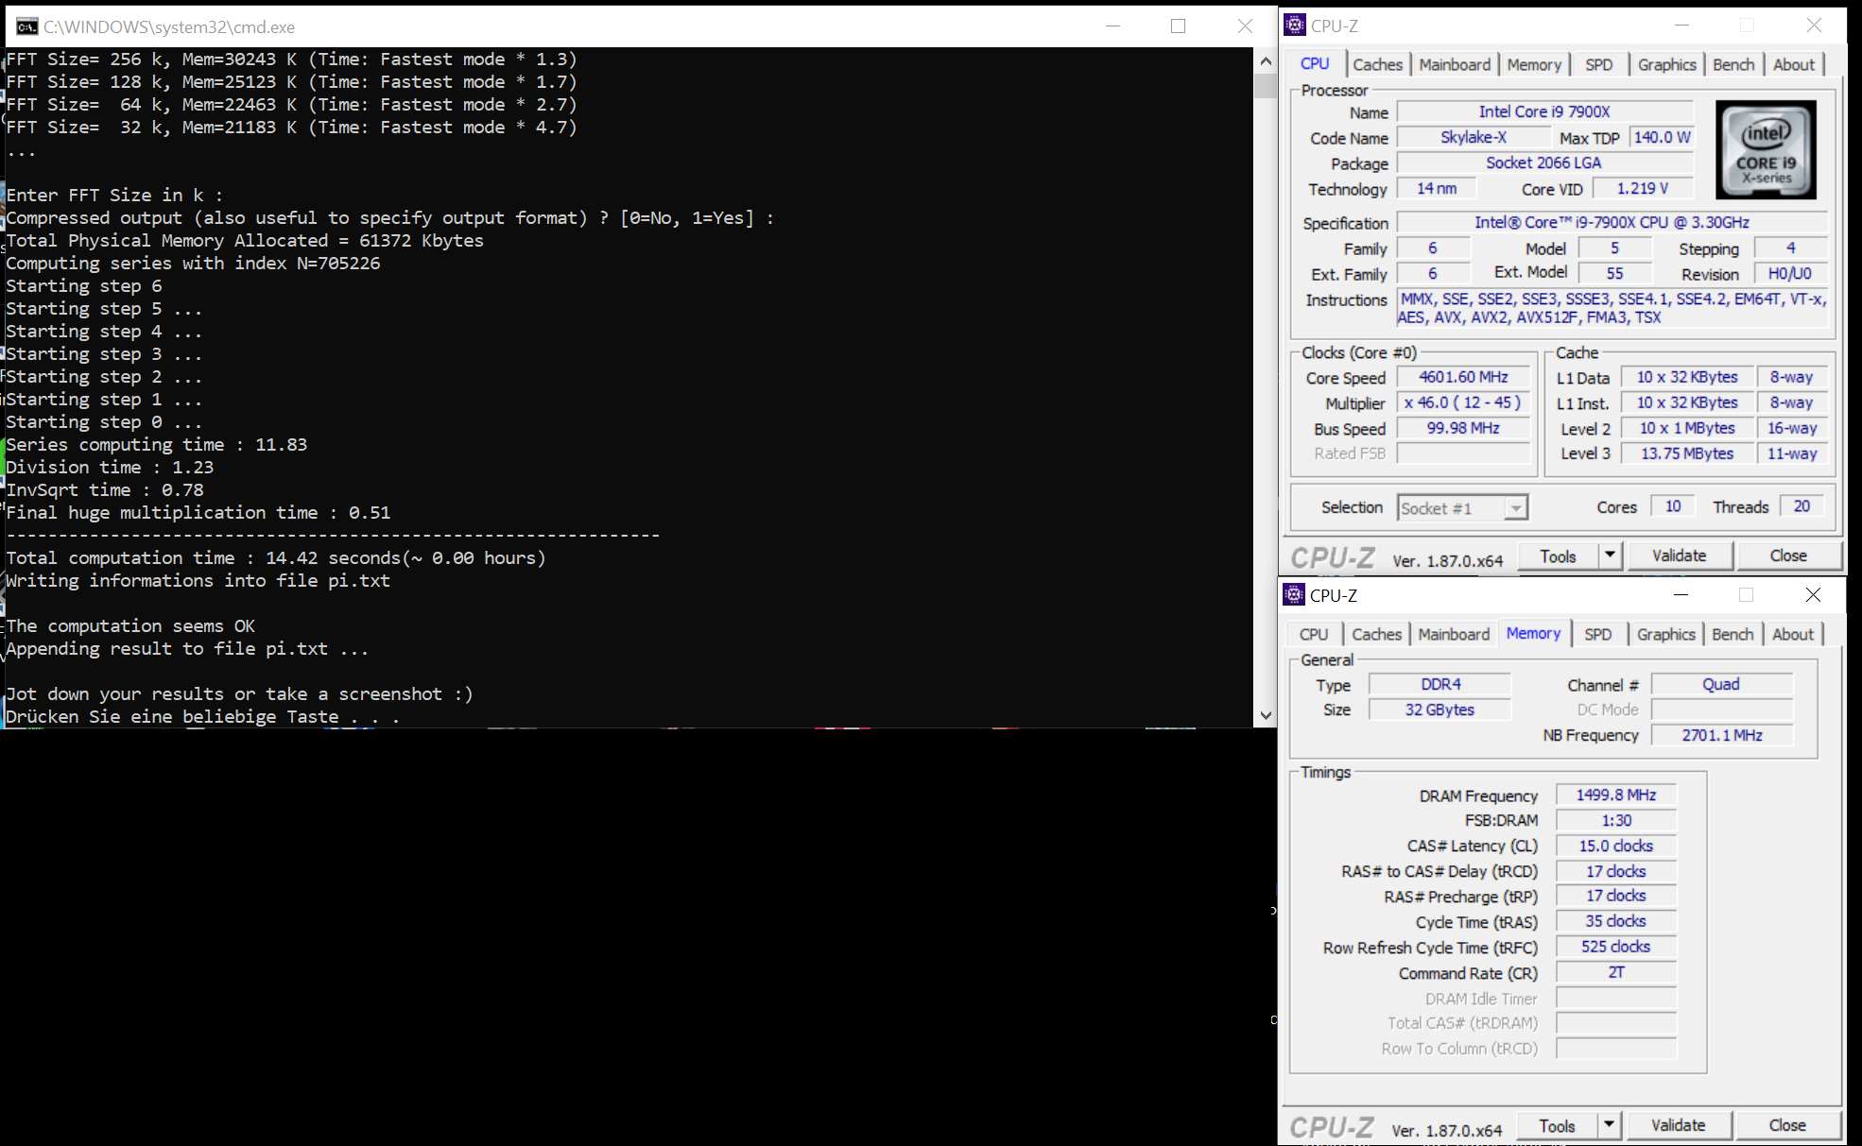The height and width of the screenshot is (1146, 1862).
Task: Click Tools button in top CPU-Z
Action: tap(1558, 556)
